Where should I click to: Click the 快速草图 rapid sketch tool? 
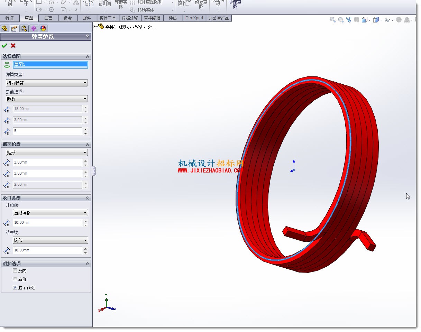235,4
